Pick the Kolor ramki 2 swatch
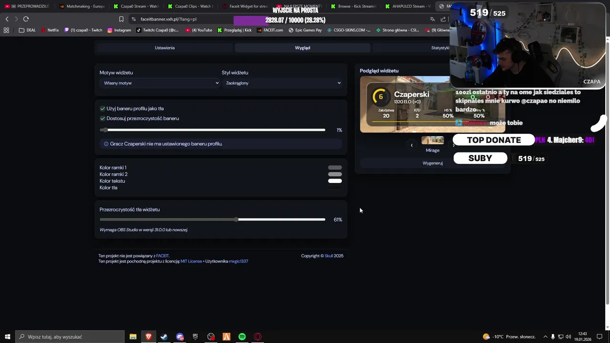The height and width of the screenshot is (343, 610). point(335,174)
